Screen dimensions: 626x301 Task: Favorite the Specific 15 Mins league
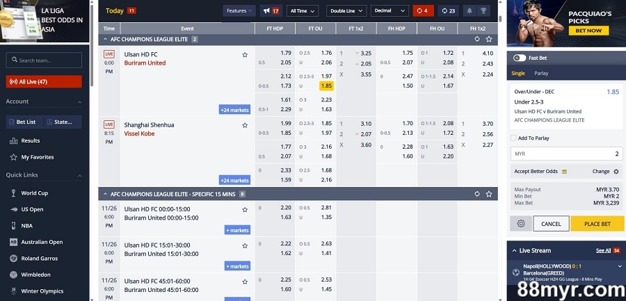489,194
